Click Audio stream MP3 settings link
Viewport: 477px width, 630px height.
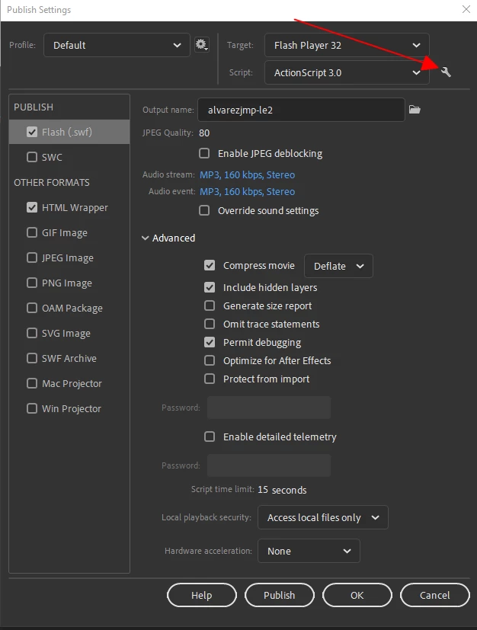click(247, 175)
